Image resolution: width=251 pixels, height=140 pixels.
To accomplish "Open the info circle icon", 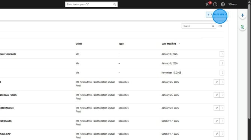I will 215,4.
